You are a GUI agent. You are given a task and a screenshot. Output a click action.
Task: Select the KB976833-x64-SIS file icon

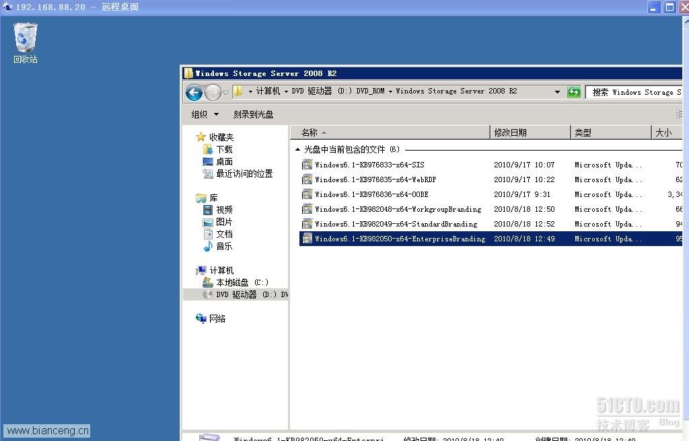coord(307,165)
